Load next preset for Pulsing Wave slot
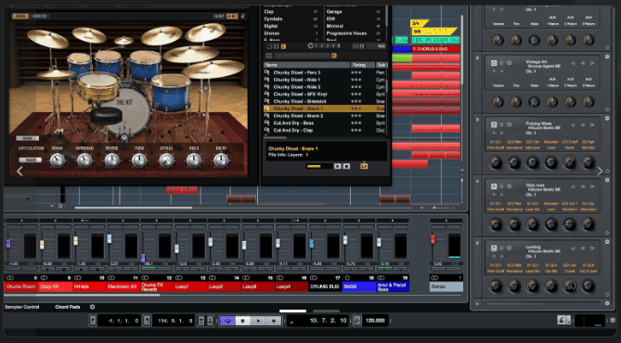Viewport: 621px width, 343px height. (592, 124)
